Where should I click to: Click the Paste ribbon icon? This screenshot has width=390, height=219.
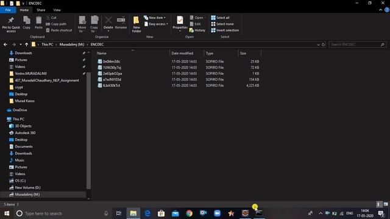[x=38, y=23]
